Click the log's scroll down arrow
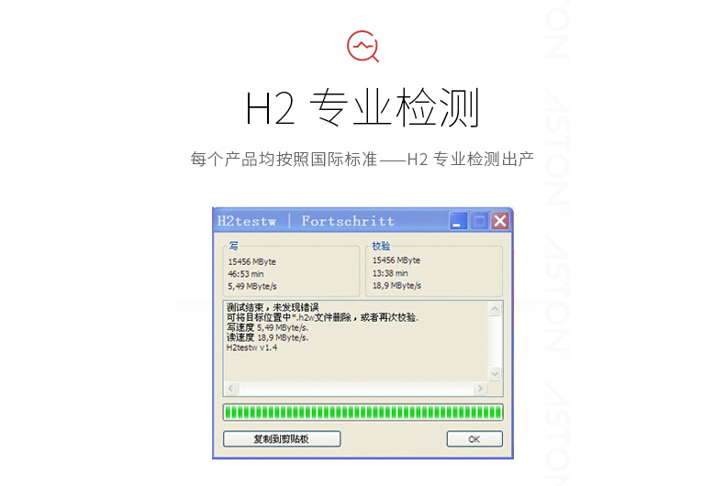725x486 pixels. point(495,374)
